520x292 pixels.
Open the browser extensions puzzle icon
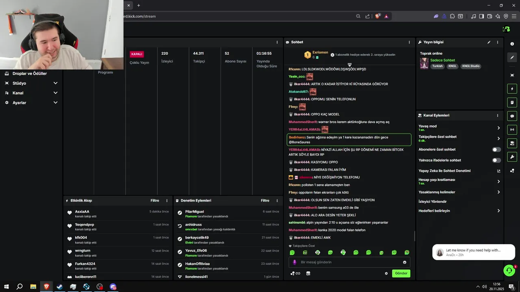pyautogui.click(x=452, y=16)
